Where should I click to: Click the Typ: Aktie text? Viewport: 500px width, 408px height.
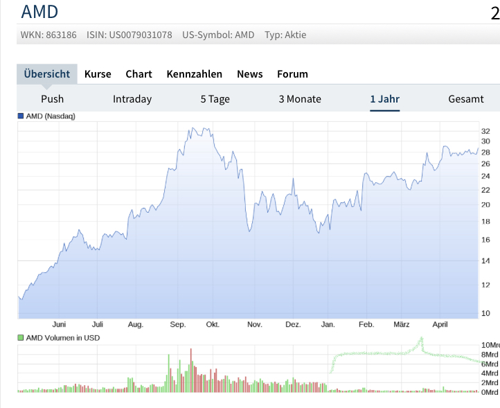click(285, 35)
